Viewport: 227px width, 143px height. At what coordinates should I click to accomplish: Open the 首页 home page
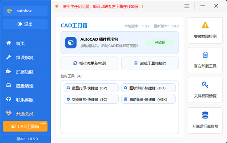pos(26,43)
